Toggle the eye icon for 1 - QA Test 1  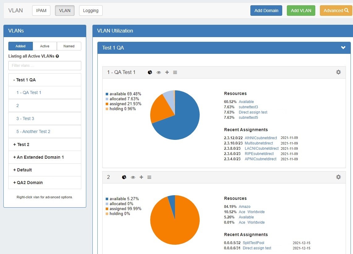tap(159, 72)
